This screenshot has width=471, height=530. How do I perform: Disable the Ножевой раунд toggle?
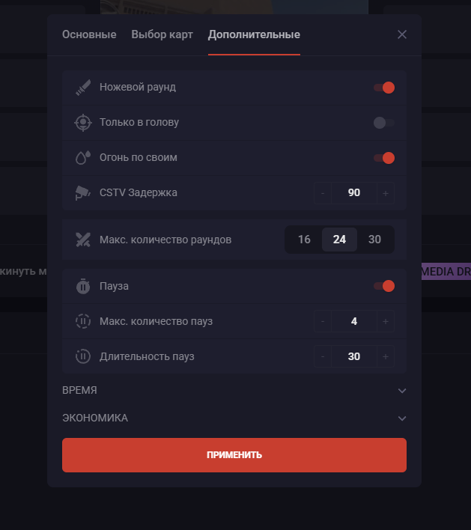(x=384, y=88)
